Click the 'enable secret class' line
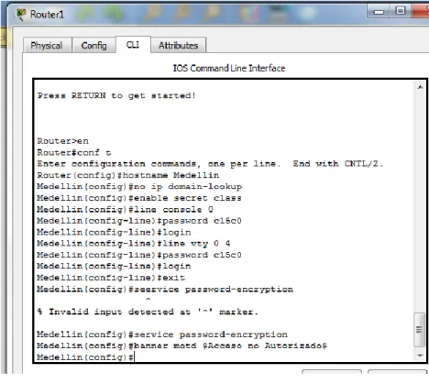 click(x=139, y=198)
